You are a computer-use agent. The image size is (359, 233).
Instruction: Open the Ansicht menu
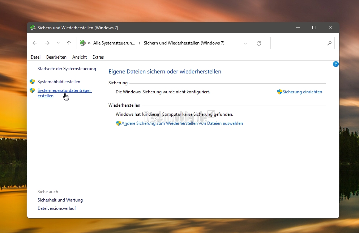pos(80,57)
